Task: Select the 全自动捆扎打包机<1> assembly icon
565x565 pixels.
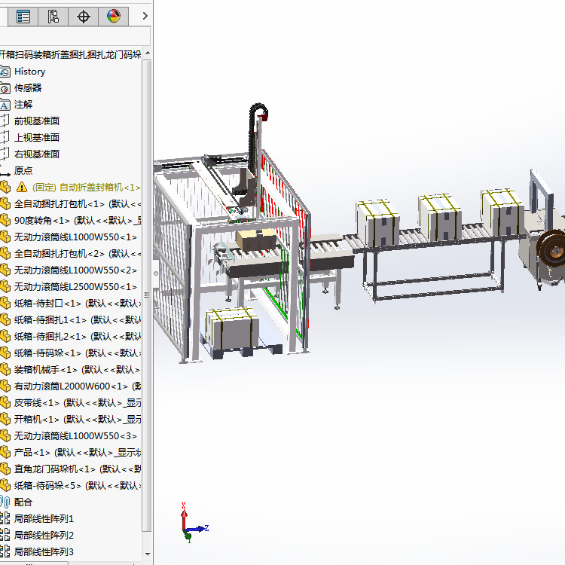Action: (5, 204)
